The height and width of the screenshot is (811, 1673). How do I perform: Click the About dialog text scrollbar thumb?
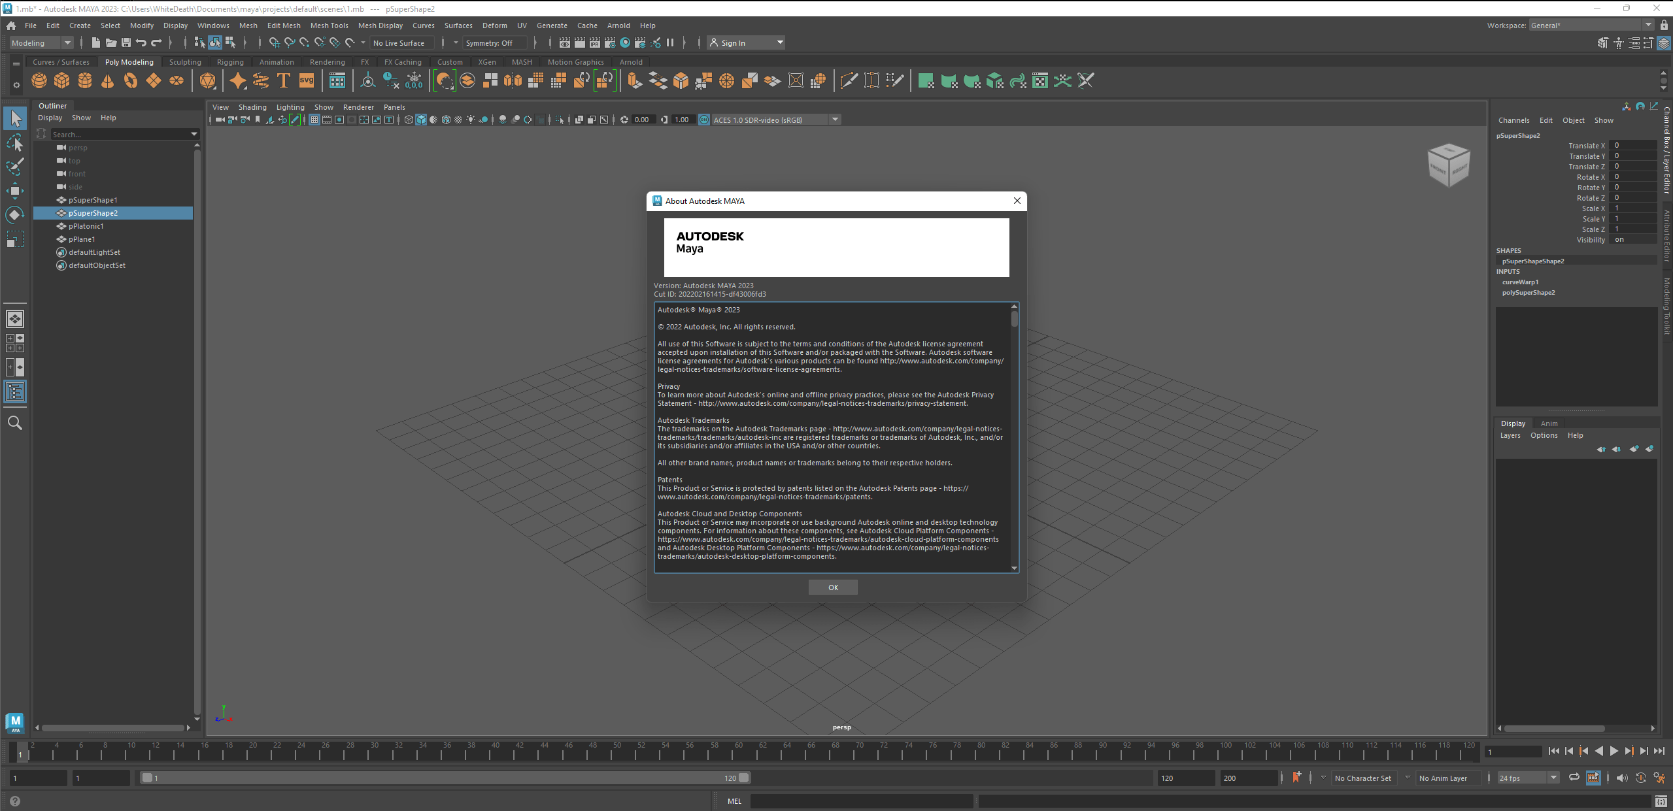1014,318
